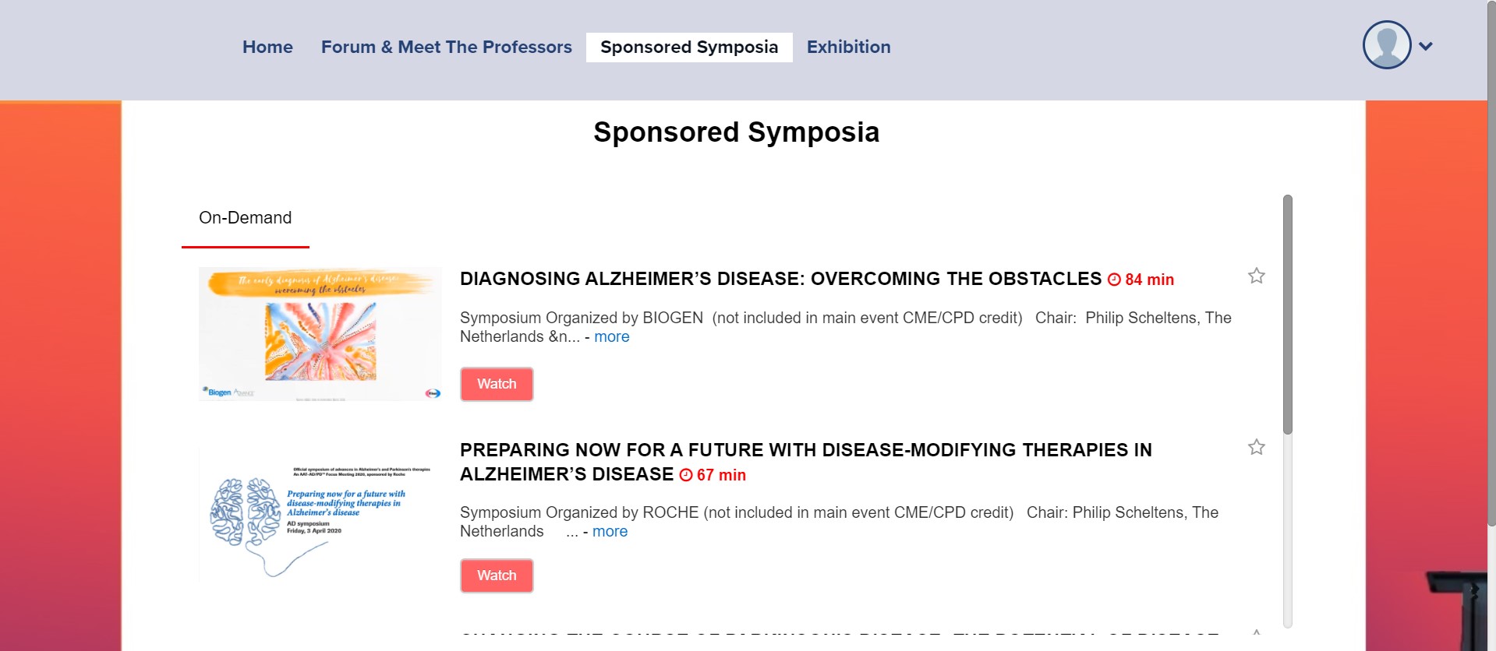Click the symposia list scrollbar
Screen dimensions: 1496x651
pos(1287,314)
